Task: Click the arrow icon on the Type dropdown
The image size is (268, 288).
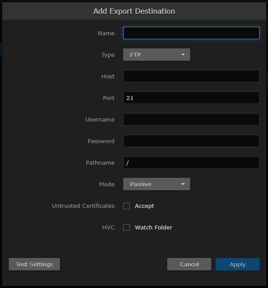Action: (x=183, y=55)
